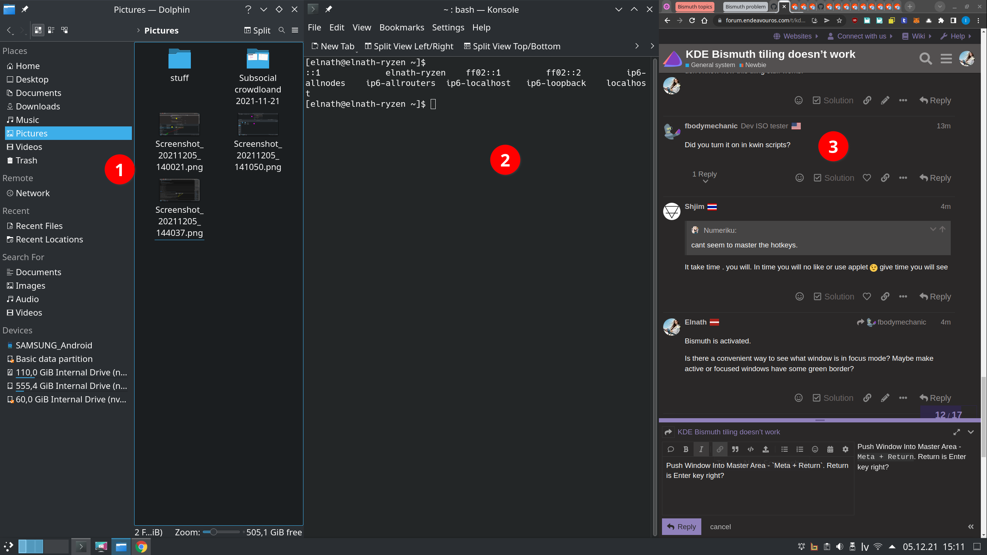Open Chrome tab search dropdown chevron
Screen dimensions: 987x555
[x=940, y=7]
